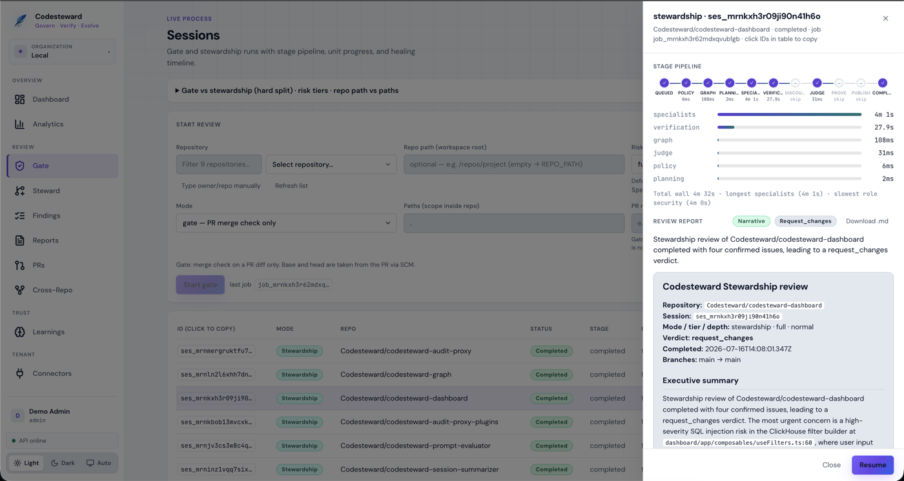Download the report as .md
This screenshot has height=481, width=904.
[867, 221]
